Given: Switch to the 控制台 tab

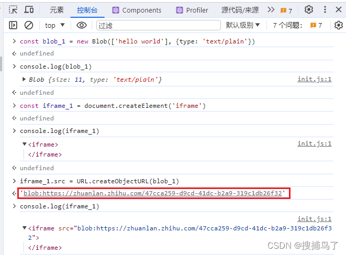Looking at the screenshot, I should point(87,10).
